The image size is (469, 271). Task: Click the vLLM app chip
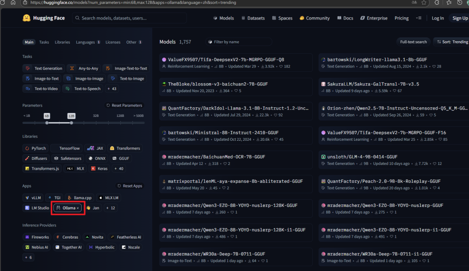coord(33,198)
